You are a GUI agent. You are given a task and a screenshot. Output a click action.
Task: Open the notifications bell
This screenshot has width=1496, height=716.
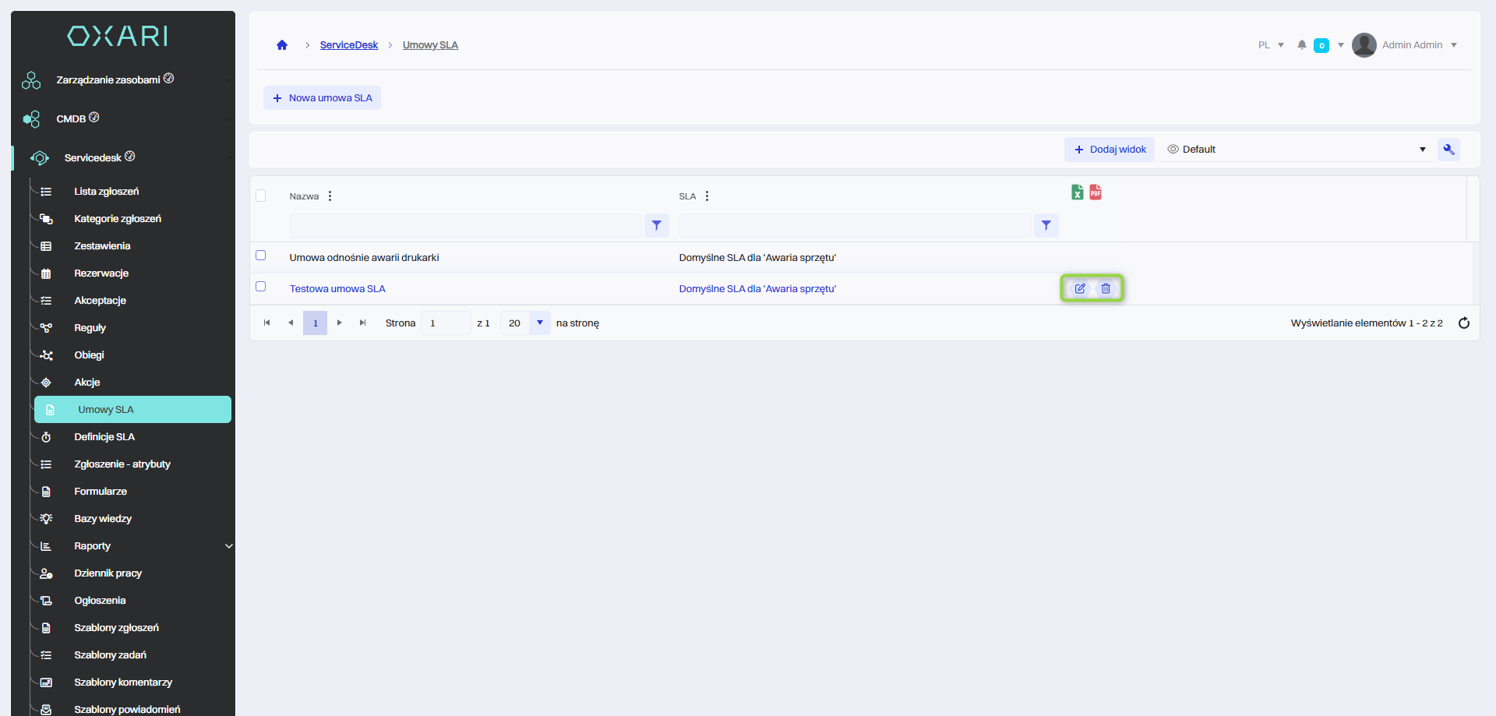click(x=1301, y=45)
